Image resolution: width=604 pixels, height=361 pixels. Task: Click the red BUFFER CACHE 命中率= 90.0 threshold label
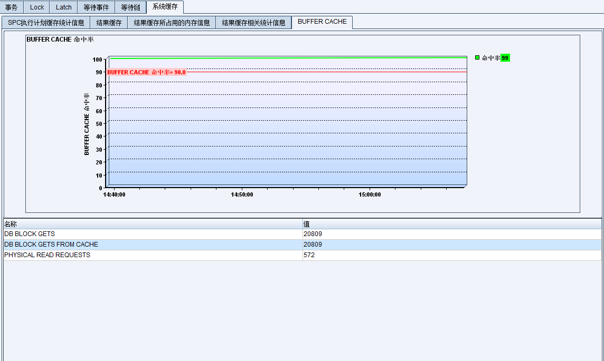click(x=146, y=72)
